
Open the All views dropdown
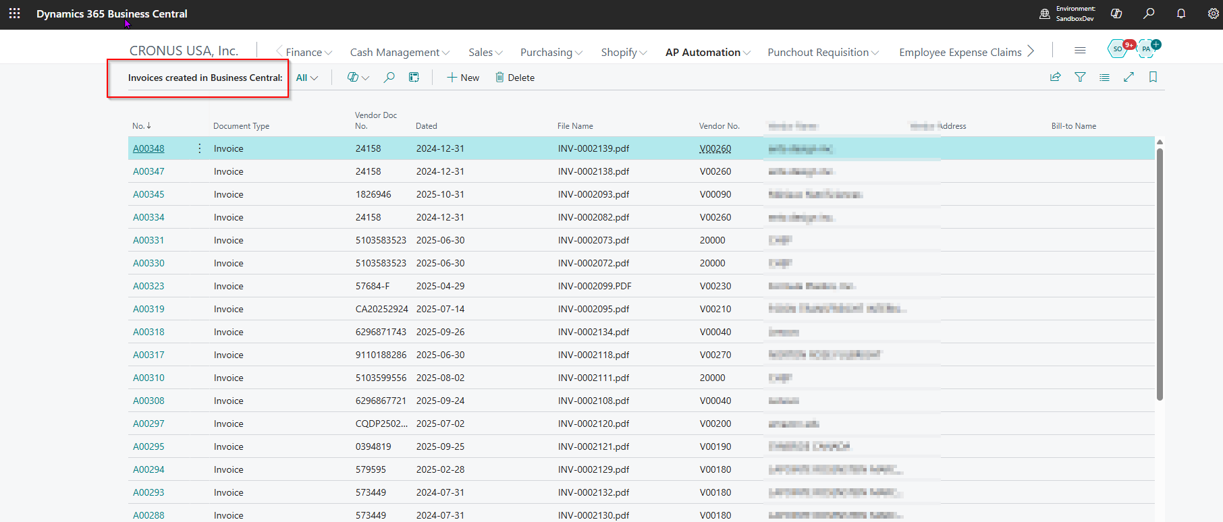pos(306,78)
